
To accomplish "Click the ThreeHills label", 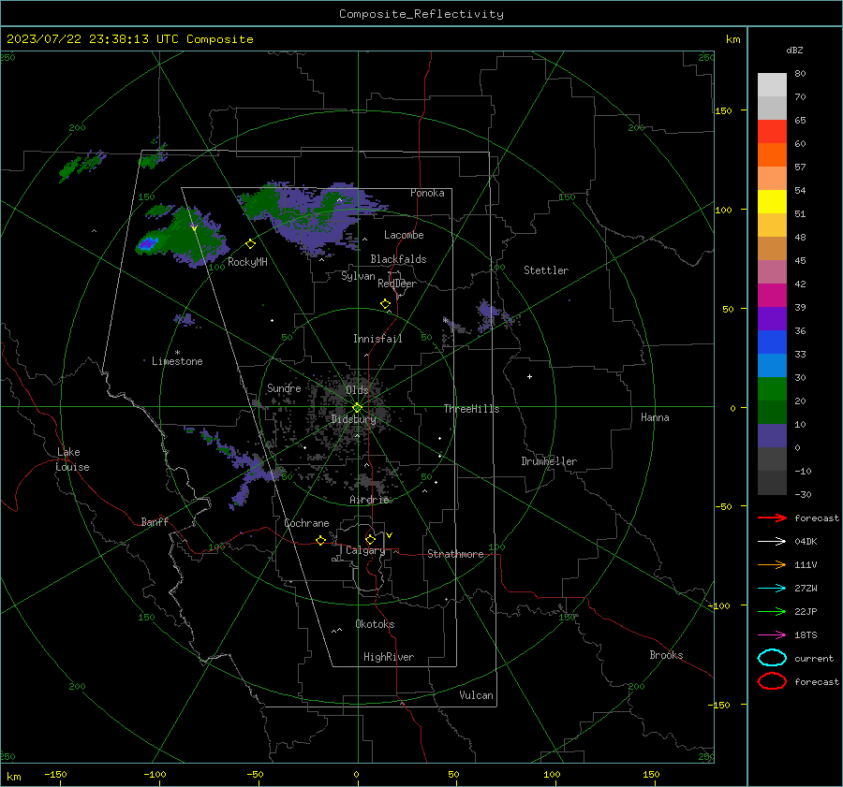I will click(471, 409).
